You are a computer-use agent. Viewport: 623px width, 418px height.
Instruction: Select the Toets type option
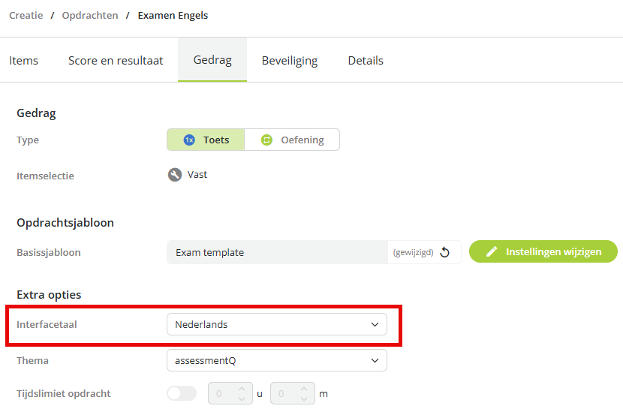click(x=206, y=140)
